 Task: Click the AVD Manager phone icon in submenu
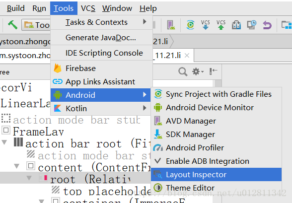coord(158,121)
